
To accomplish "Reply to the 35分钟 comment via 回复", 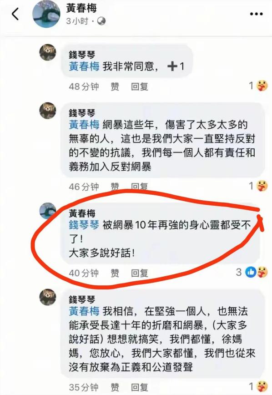I will click(140, 387).
